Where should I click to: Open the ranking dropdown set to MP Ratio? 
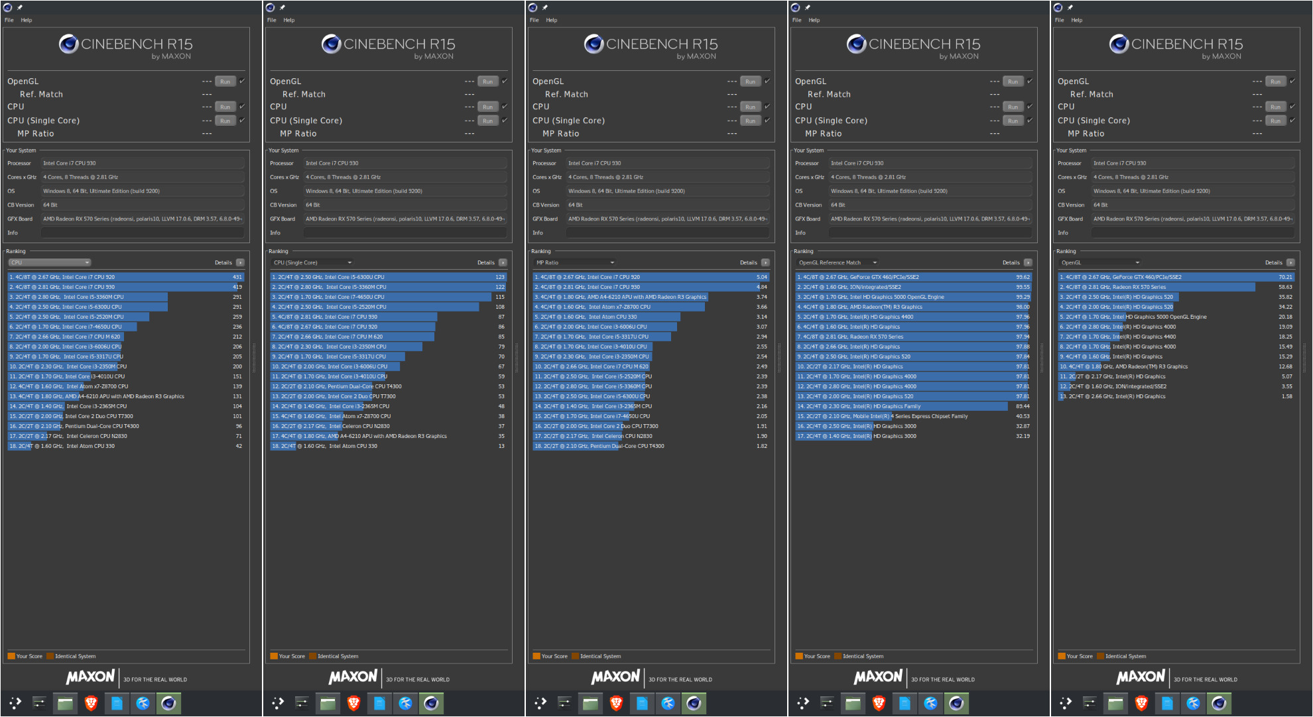tap(574, 262)
